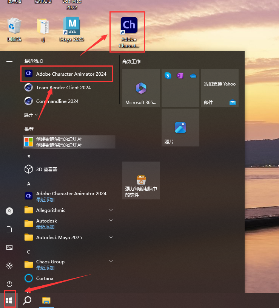Open File Explorer from the taskbar

coord(46,300)
